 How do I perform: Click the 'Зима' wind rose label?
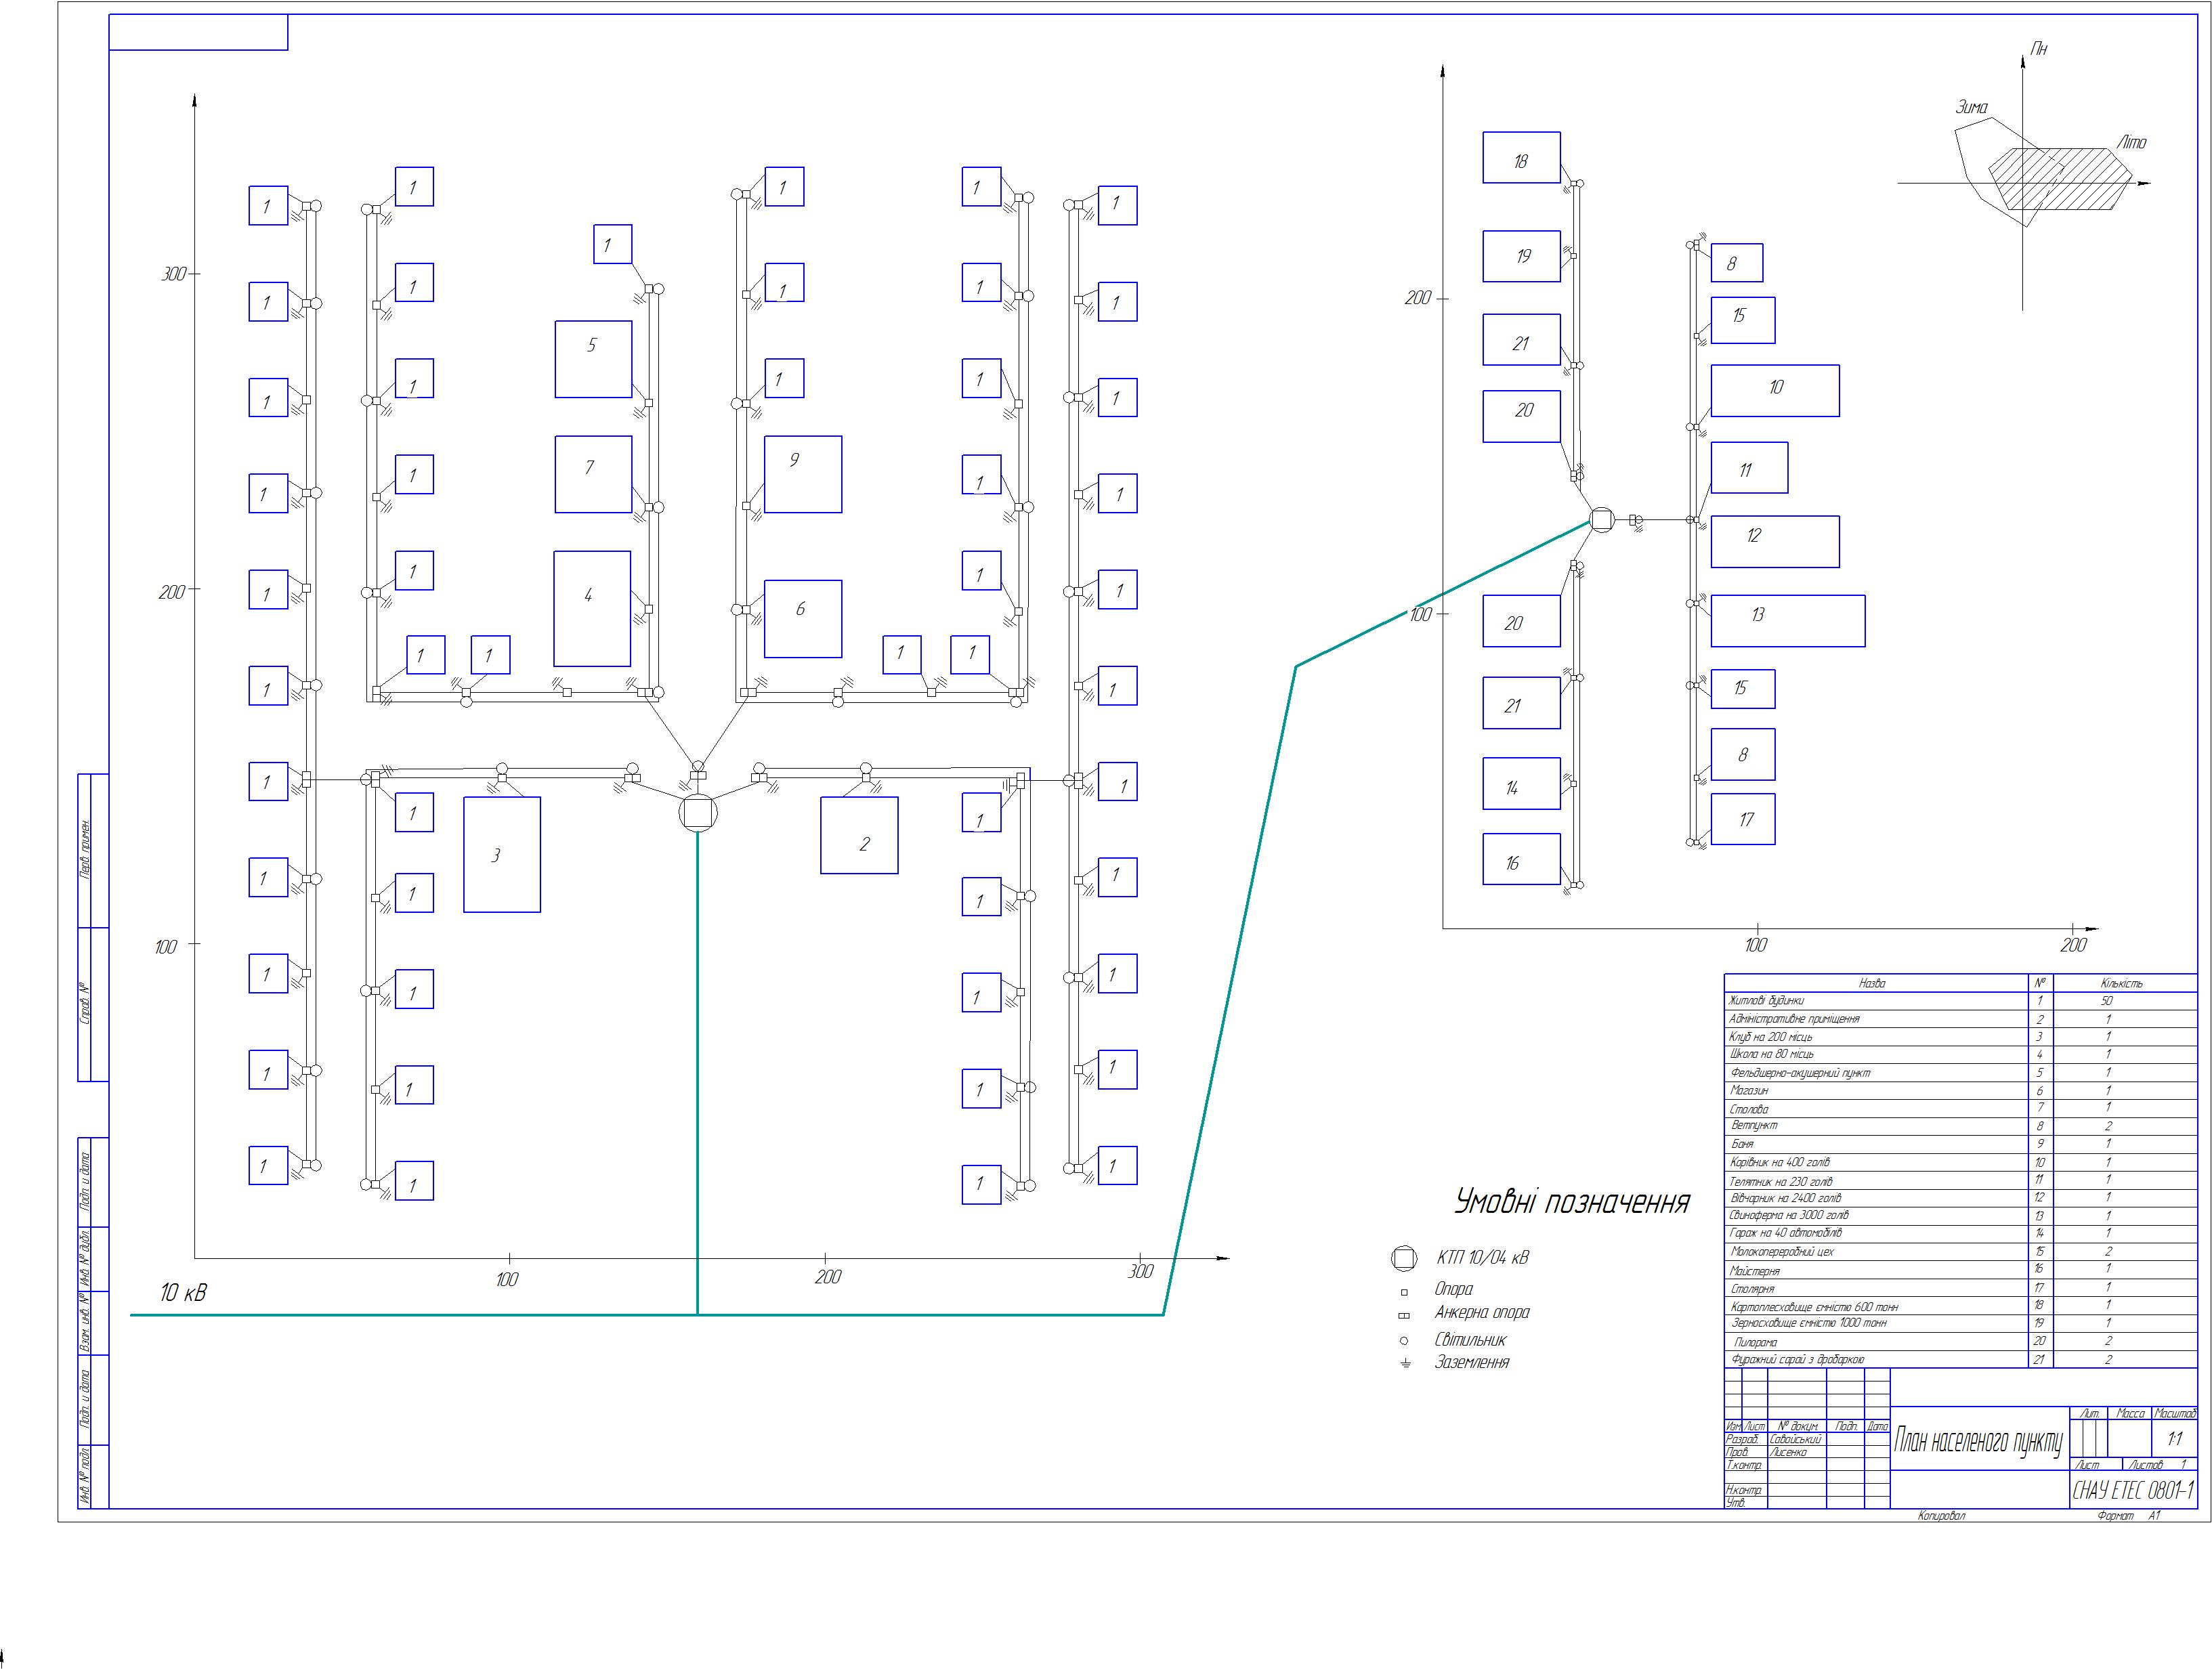point(1971,107)
